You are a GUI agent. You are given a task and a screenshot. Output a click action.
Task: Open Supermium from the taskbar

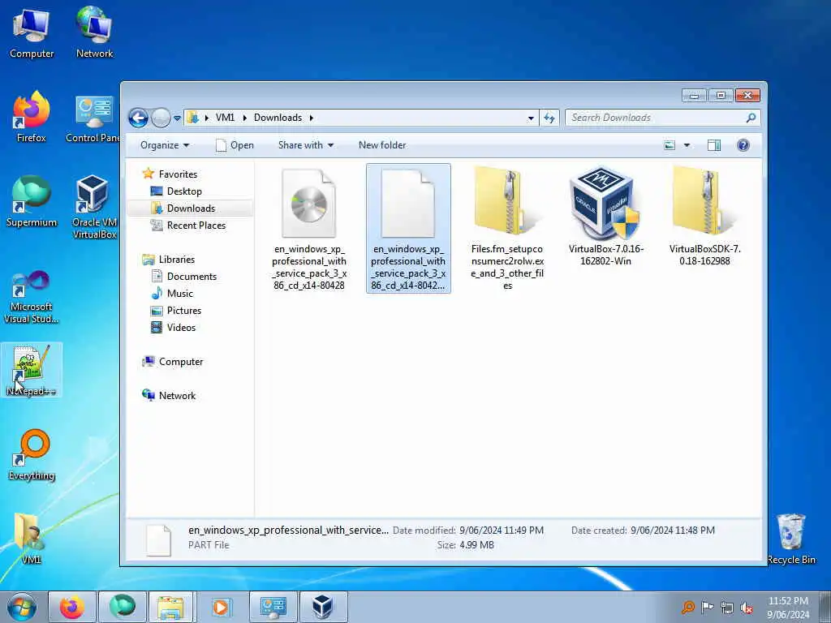click(x=123, y=607)
